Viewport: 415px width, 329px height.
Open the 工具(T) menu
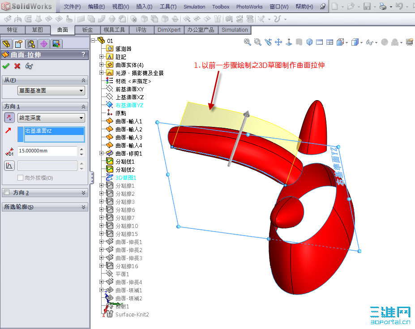tap(168, 7)
